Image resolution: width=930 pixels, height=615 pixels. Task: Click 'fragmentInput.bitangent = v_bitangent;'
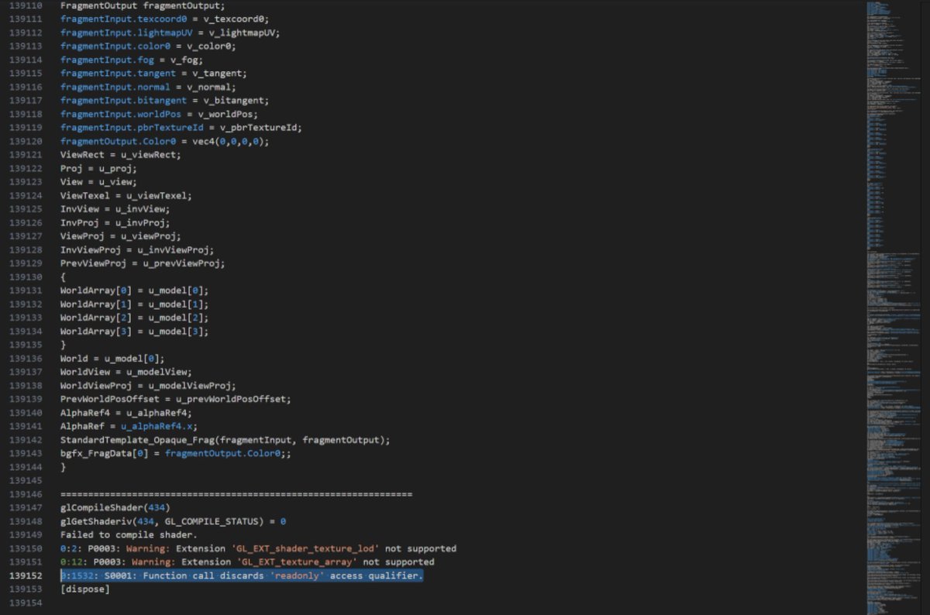165,100
